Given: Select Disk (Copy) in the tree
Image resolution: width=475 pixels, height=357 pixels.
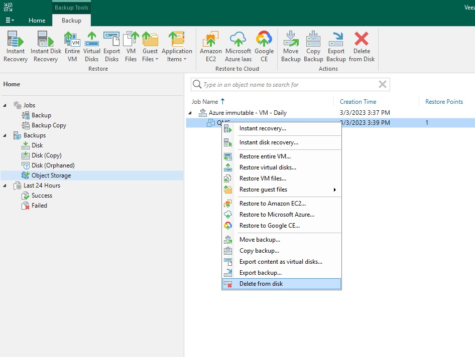Looking at the screenshot, I should point(46,155).
